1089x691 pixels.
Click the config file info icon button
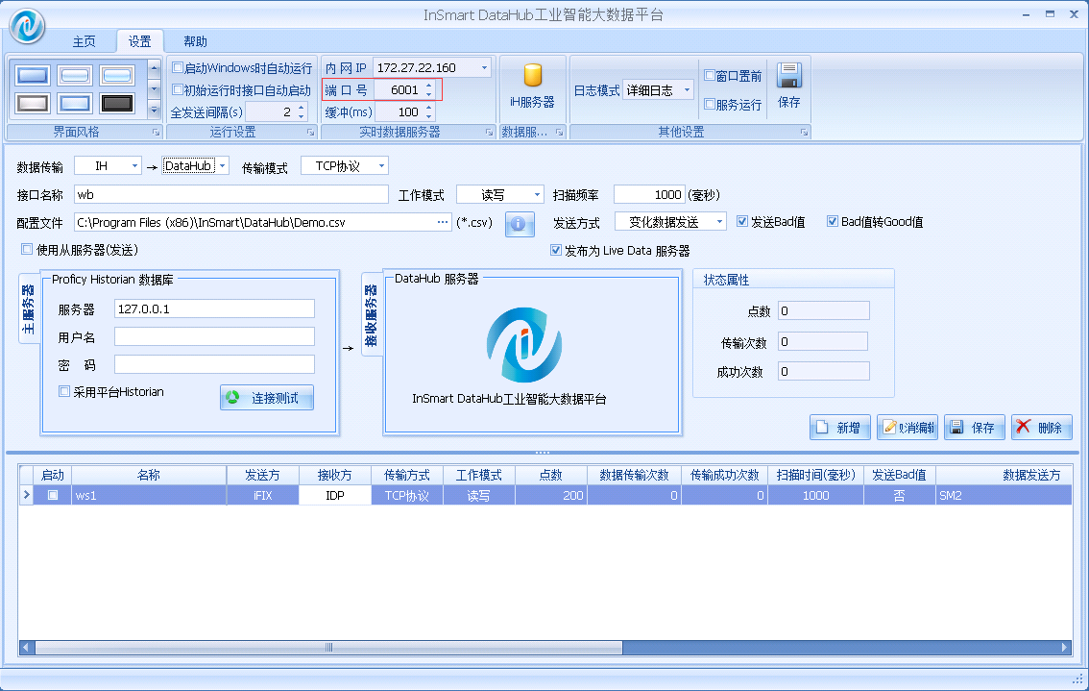[519, 224]
